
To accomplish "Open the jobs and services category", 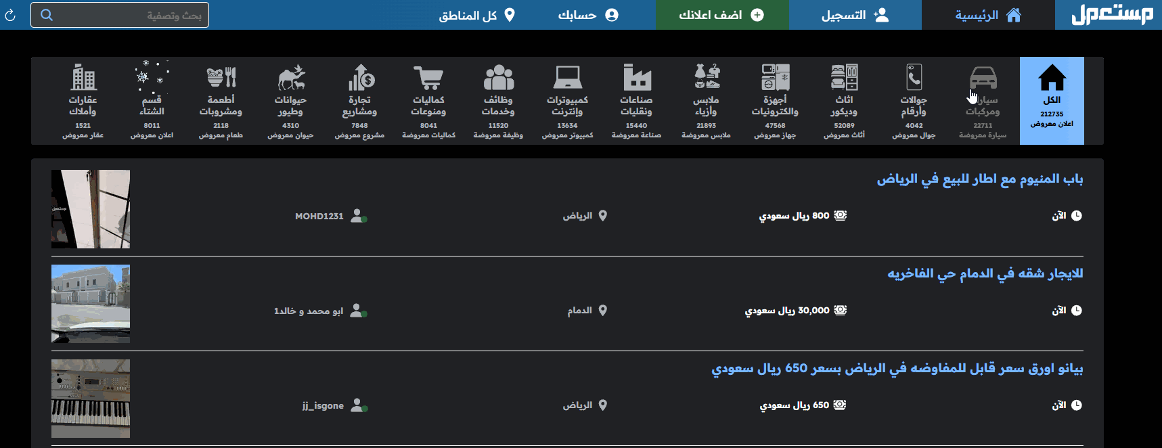I will 498,101.
